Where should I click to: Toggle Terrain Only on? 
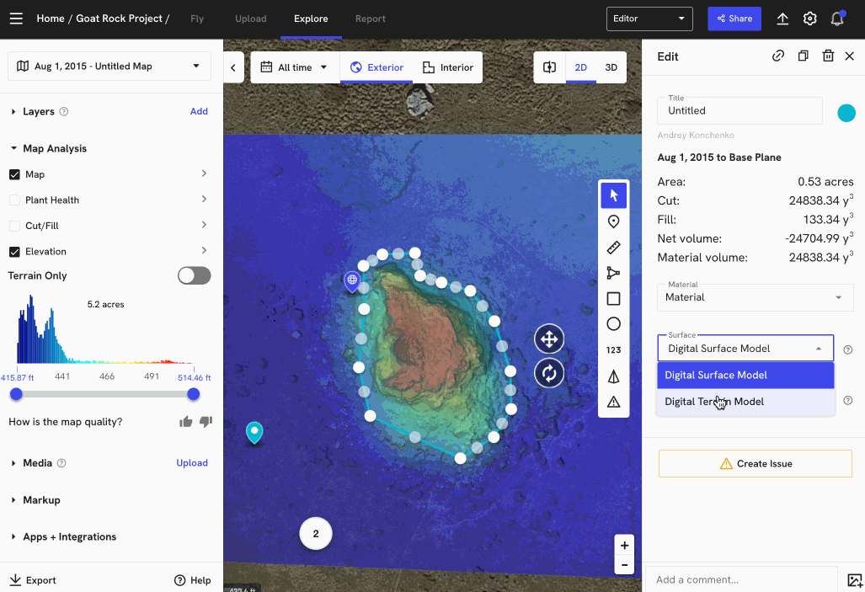tap(194, 275)
